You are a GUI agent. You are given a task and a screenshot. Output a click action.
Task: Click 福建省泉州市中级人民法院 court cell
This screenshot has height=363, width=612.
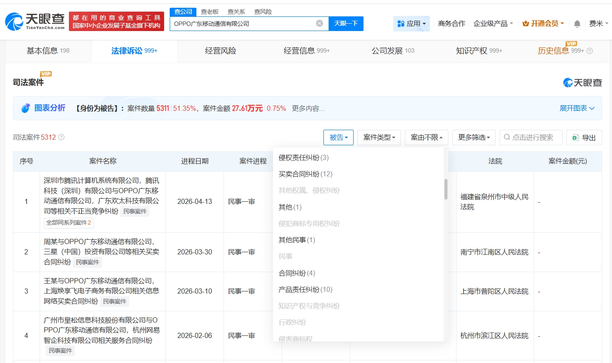pos(494,202)
